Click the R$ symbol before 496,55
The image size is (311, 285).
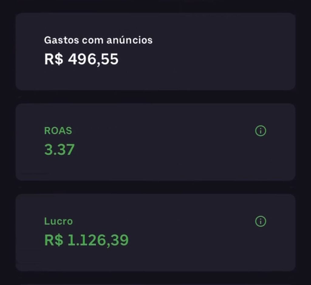pyautogui.click(x=53, y=59)
